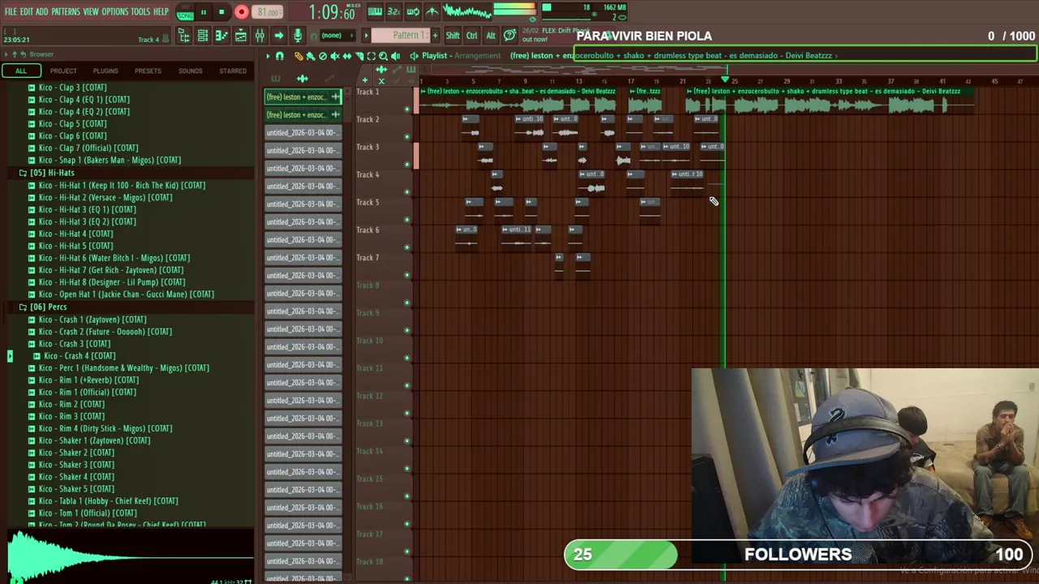Click the Ctrl modifier button

click(x=472, y=36)
